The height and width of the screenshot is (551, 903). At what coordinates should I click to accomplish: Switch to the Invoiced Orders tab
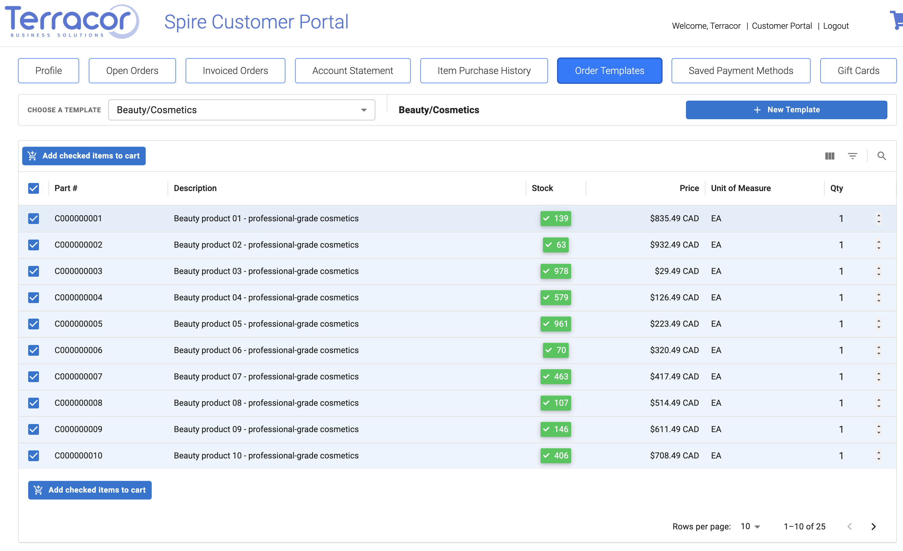(x=235, y=71)
